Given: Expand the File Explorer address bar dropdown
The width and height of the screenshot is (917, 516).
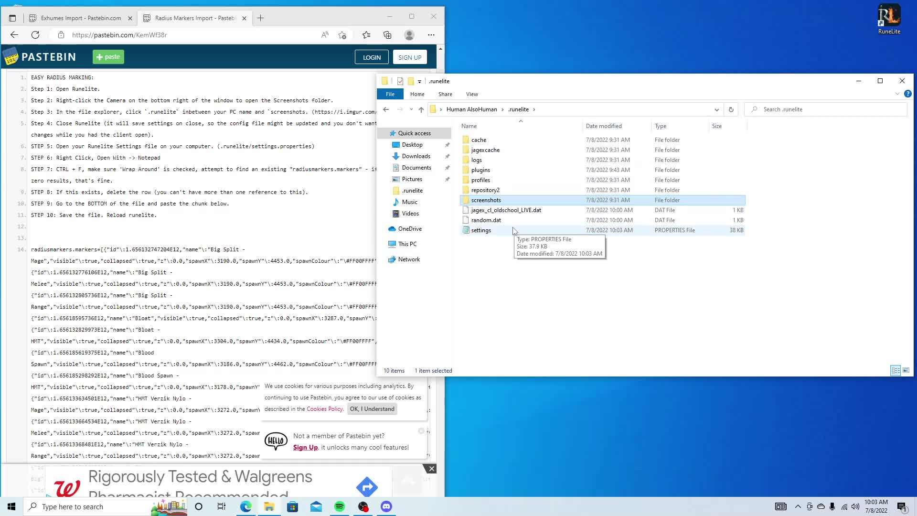Looking at the screenshot, I should tap(716, 109).
